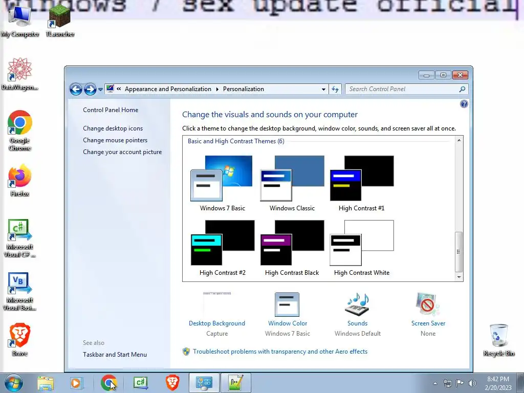Open the Window Color icon
This screenshot has height=393, width=524.
(287, 304)
